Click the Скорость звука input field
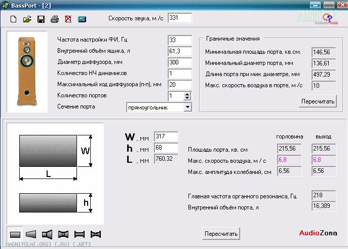The height and width of the screenshot is (249, 348). (x=179, y=18)
